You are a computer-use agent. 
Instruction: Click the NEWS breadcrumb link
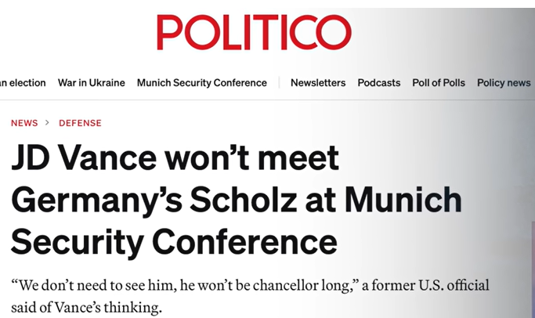click(24, 123)
